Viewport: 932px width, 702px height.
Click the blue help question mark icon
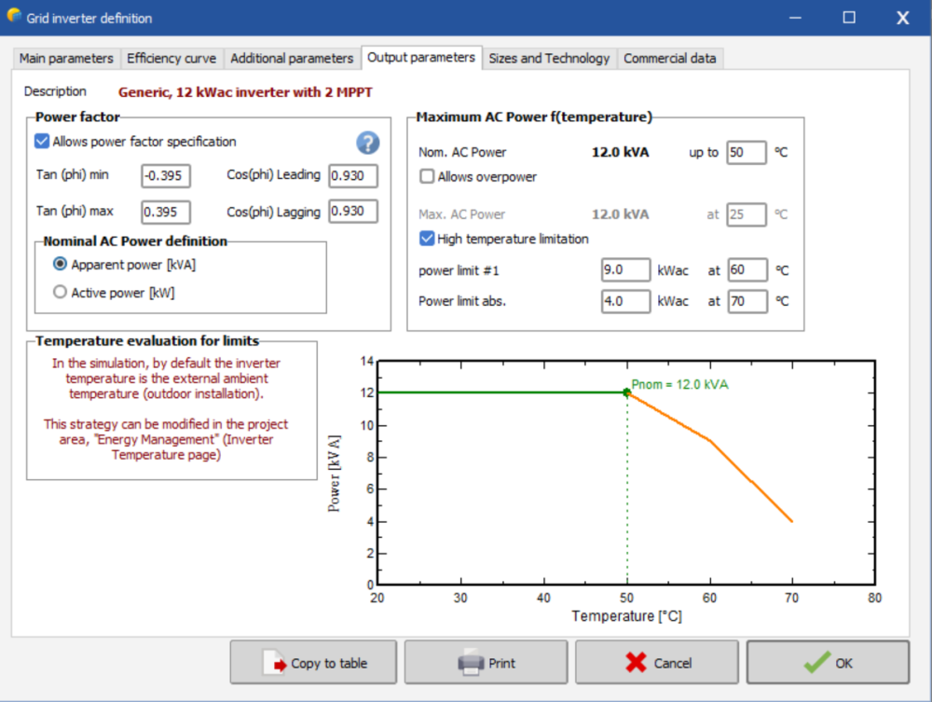(368, 143)
